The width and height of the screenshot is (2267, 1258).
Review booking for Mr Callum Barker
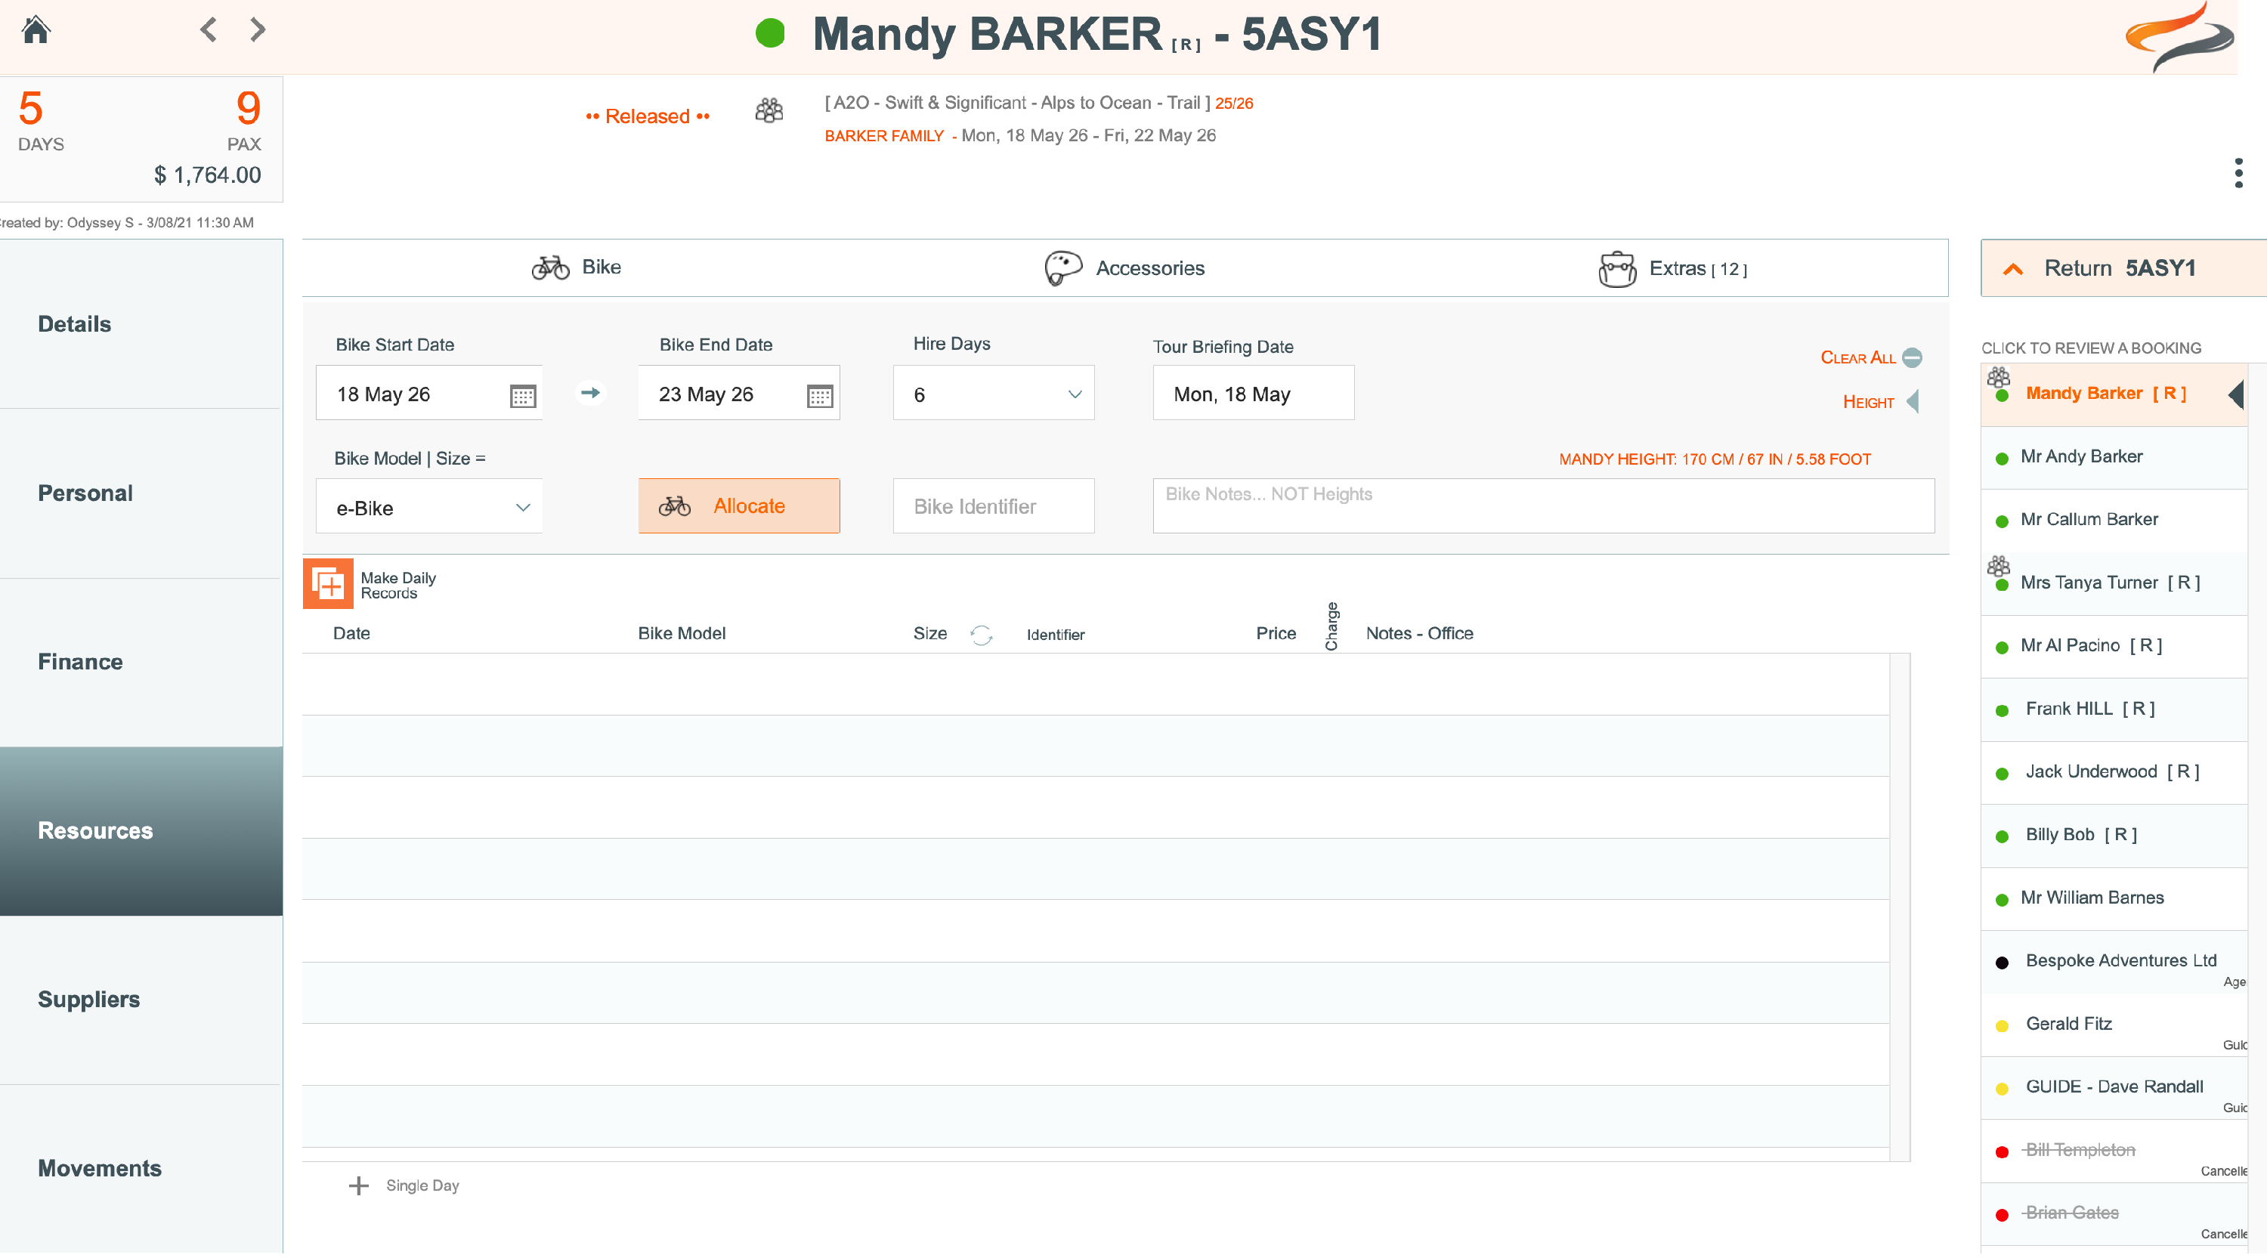coord(2089,519)
